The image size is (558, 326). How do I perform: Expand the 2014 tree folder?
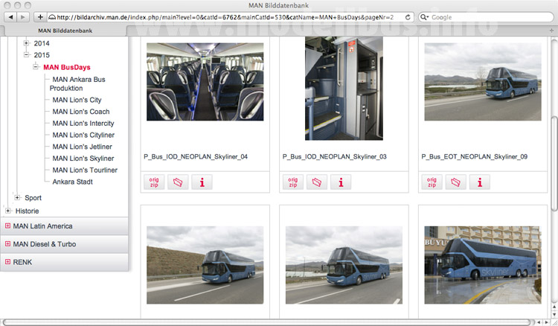(x=26, y=43)
